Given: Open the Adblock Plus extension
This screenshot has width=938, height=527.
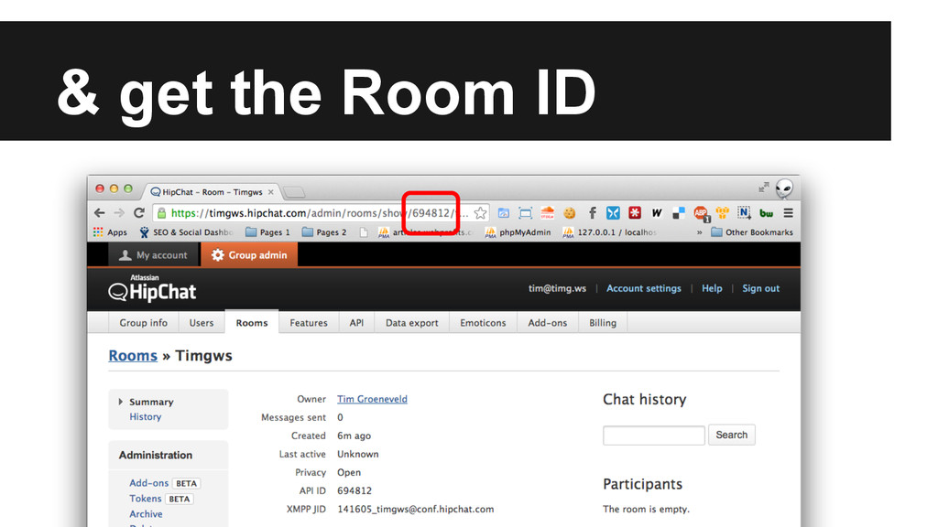Looking at the screenshot, I should pos(701,213).
